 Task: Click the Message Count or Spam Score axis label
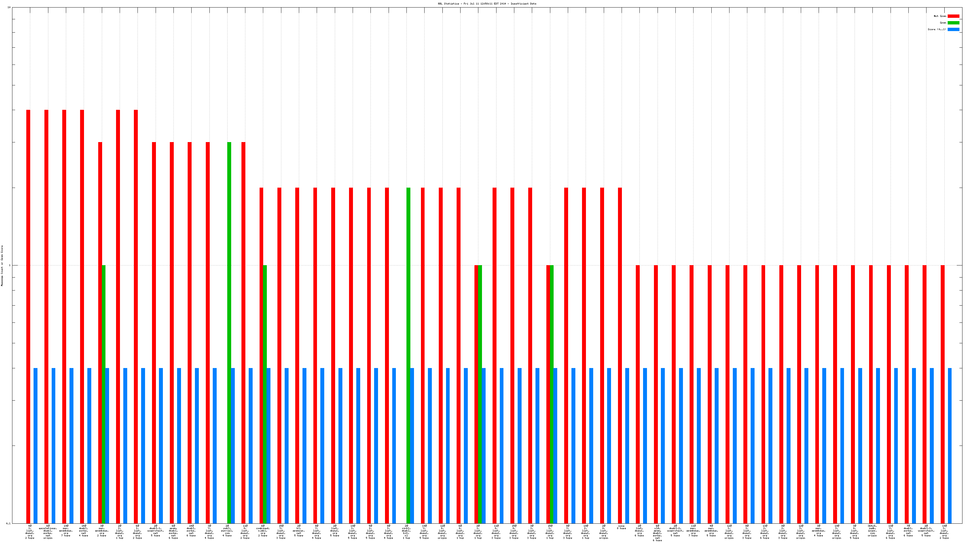pos(2,266)
